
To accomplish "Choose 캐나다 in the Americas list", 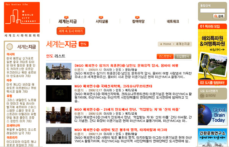I will pos(17,85).
